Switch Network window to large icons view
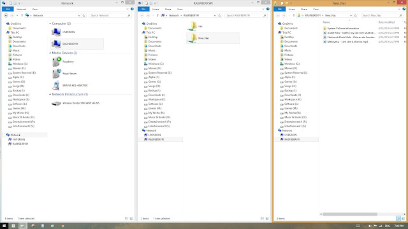408x229 pixels. (x=131, y=218)
